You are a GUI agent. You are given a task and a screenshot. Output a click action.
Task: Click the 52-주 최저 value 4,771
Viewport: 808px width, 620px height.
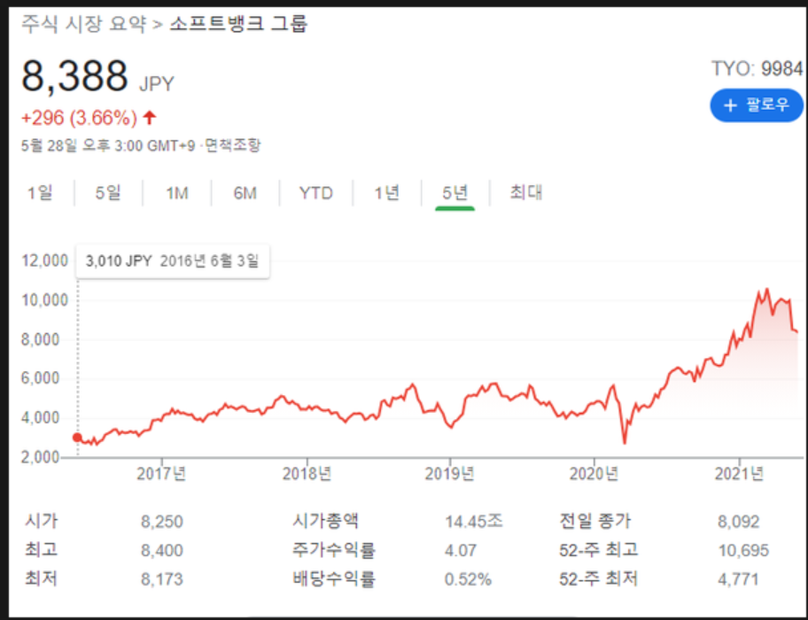coord(738,579)
